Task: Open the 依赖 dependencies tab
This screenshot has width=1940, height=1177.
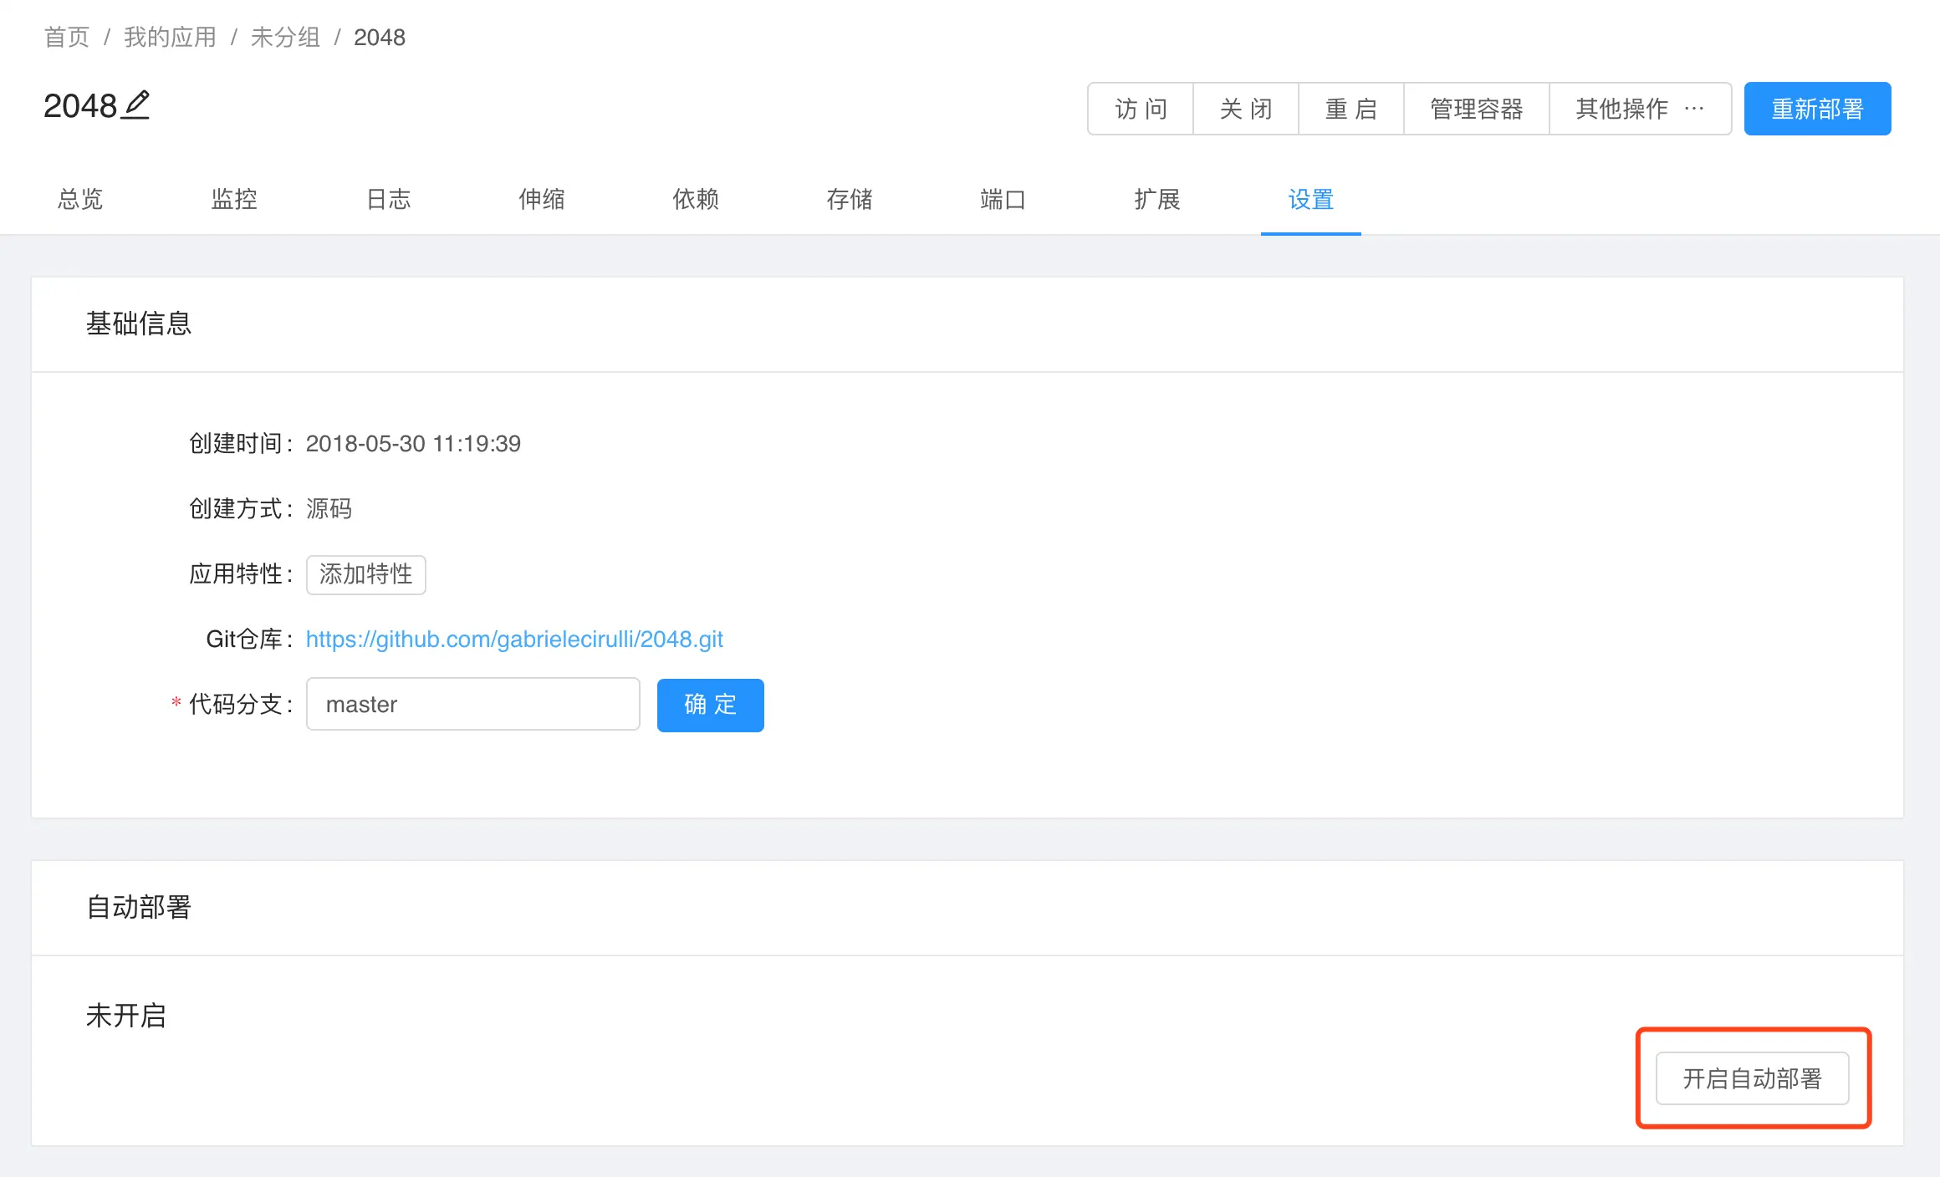Action: pyautogui.click(x=696, y=199)
